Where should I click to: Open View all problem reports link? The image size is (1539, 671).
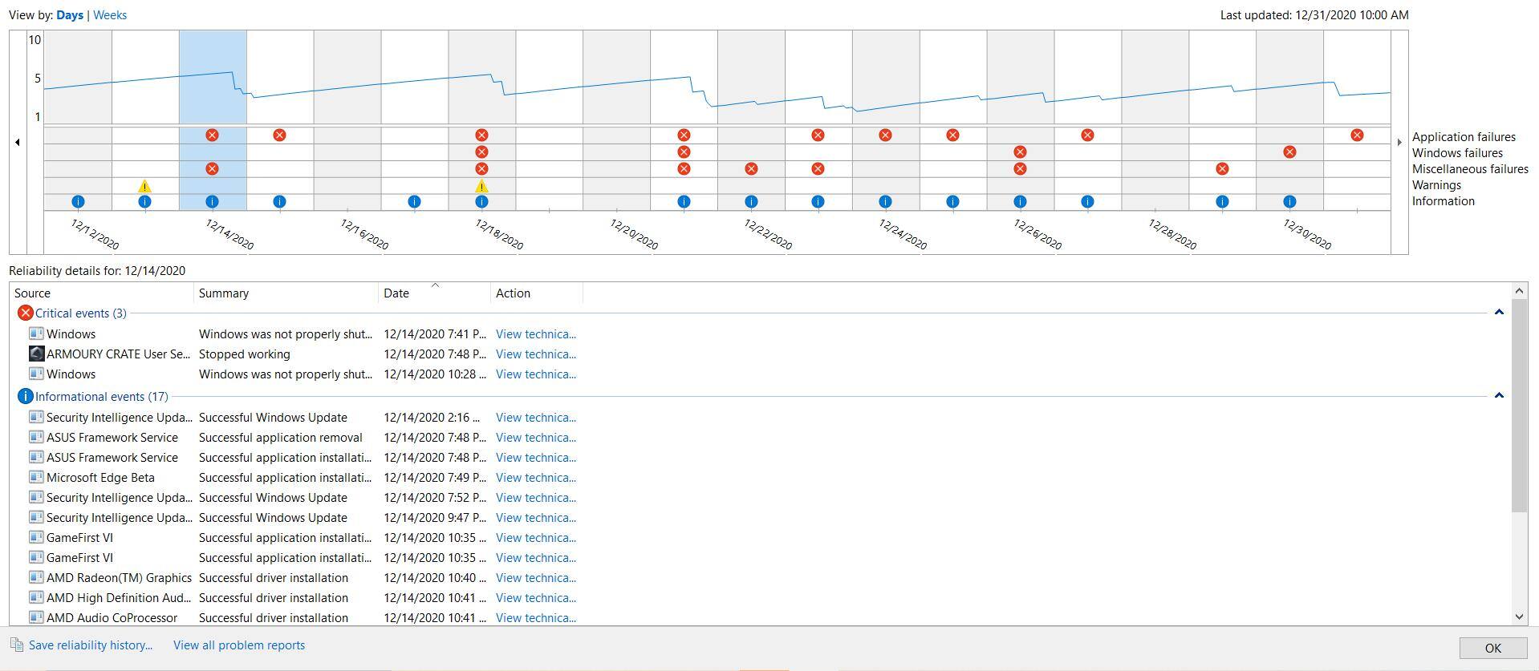239,645
